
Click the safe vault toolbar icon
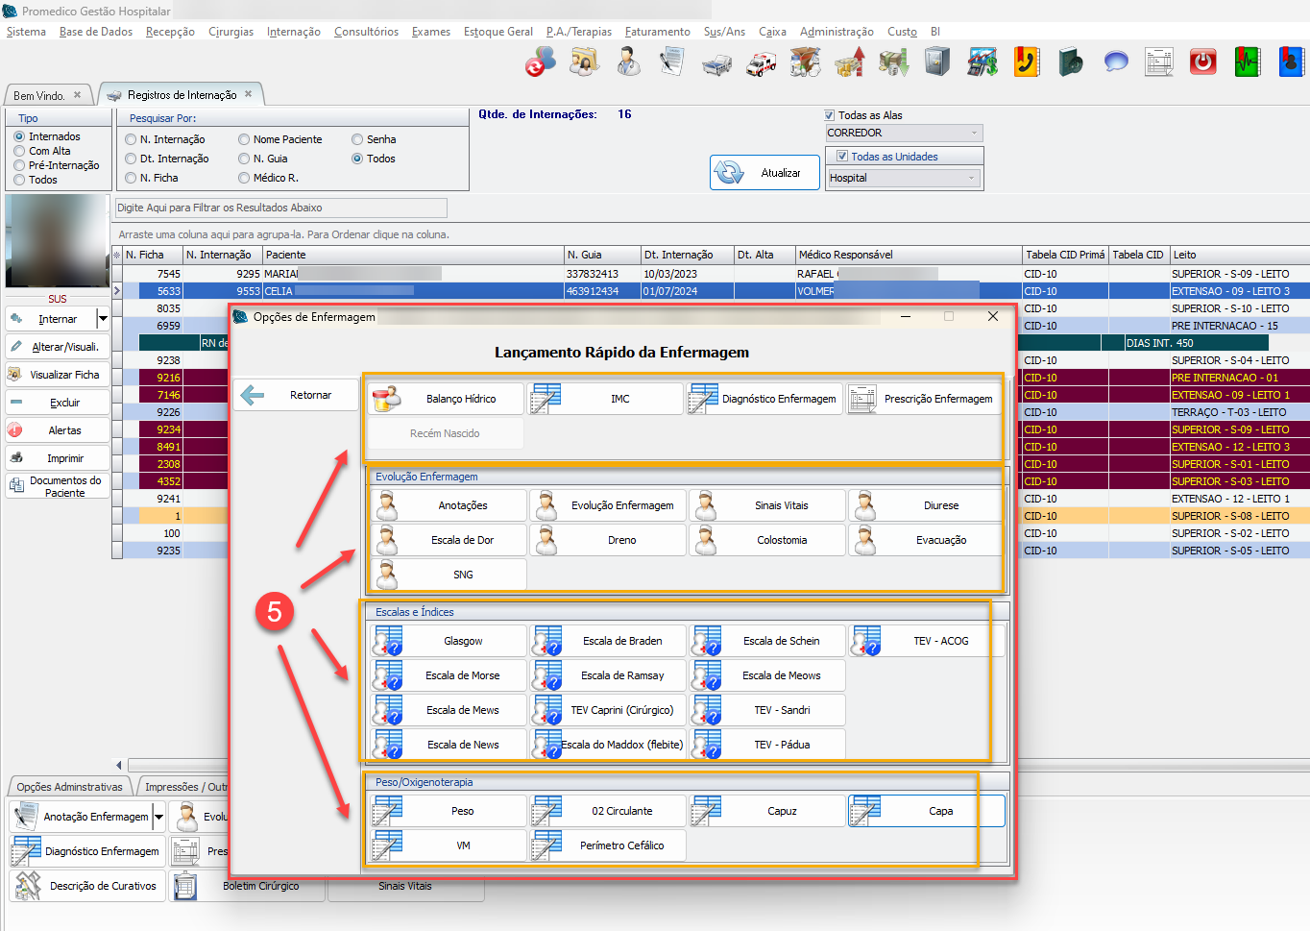pyautogui.click(x=936, y=63)
